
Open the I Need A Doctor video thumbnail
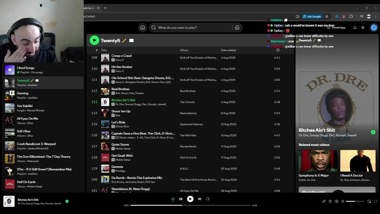[x=358, y=161]
